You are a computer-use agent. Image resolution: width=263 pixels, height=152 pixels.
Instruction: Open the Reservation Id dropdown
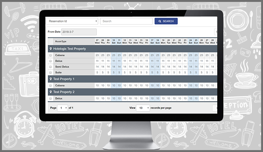point(72,21)
